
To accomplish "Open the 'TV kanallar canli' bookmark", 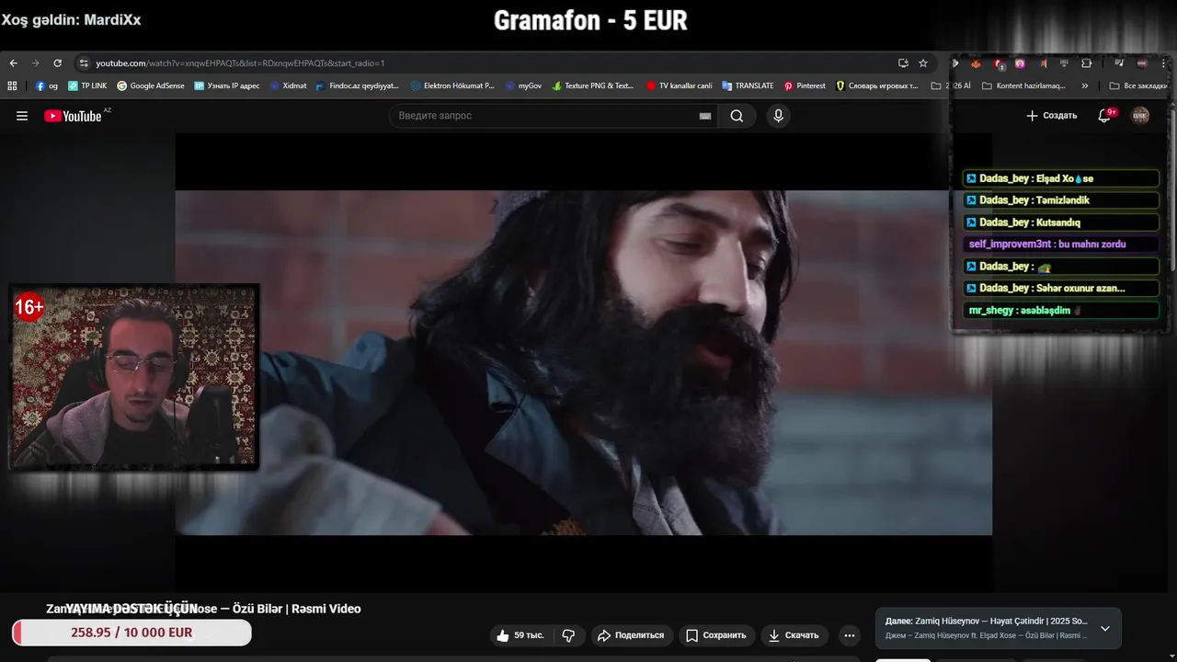I will click(679, 86).
